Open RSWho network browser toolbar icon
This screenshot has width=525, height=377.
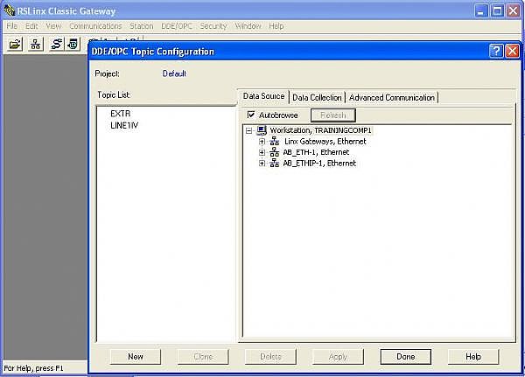(x=35, y=44)
